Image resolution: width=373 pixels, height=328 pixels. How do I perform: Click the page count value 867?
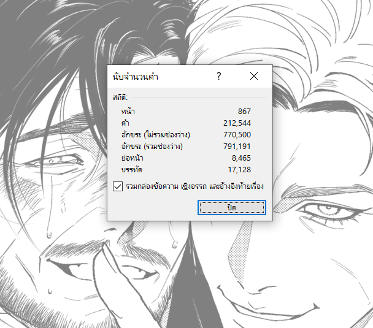pyautogui.click(x=244, y=112)
